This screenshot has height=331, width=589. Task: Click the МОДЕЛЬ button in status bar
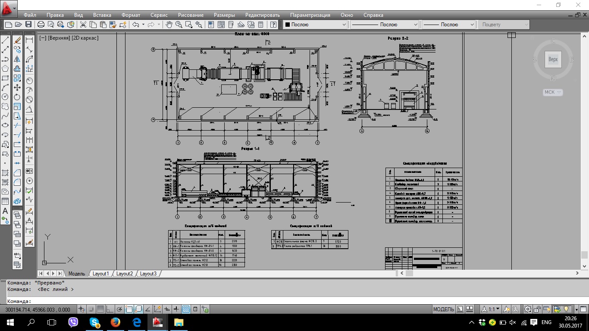pos(443,309)
